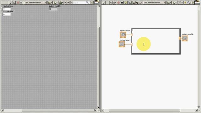
Task: Click block diagram vertical scrollbar up arrow
Action: (199, 6)
